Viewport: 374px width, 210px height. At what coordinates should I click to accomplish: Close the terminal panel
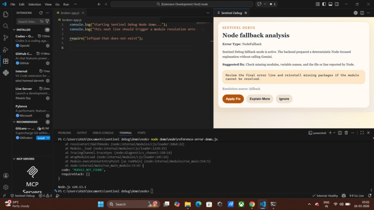[368, 133]
